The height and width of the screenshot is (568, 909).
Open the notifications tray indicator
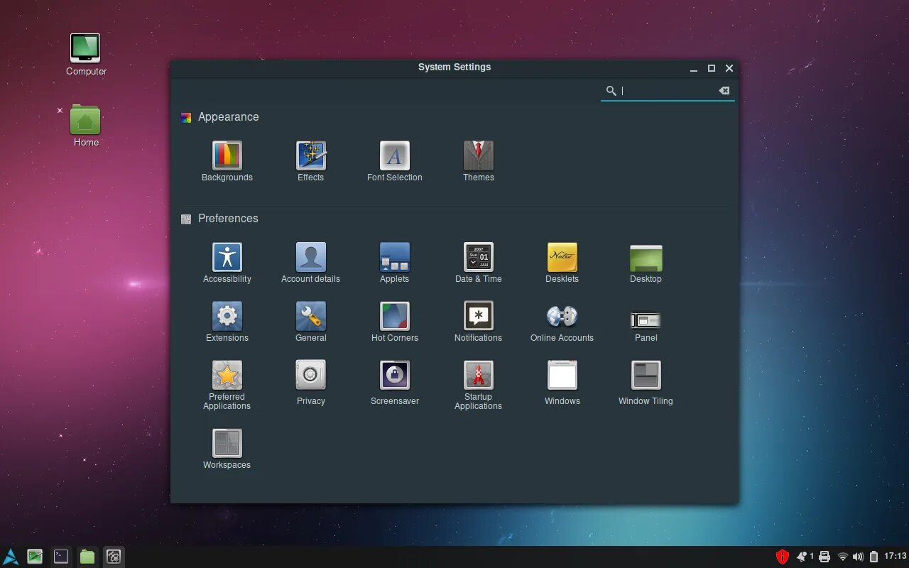pos(805,557)
